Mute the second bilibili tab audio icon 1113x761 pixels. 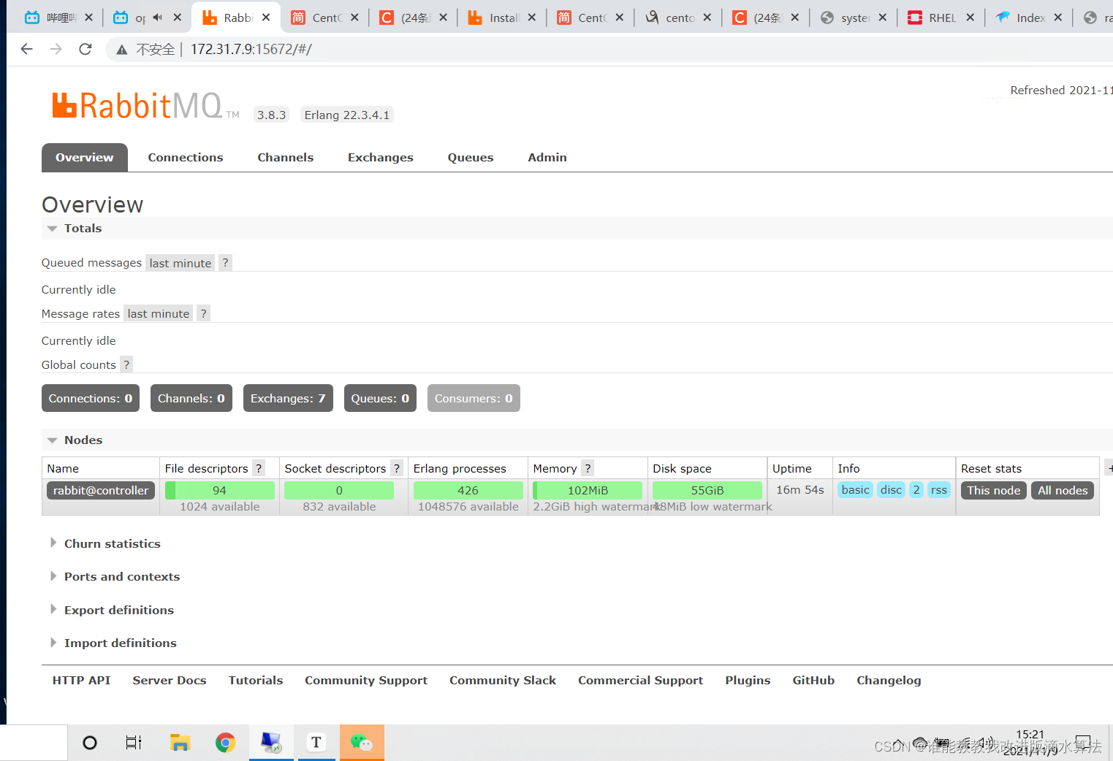pos(157,18)
